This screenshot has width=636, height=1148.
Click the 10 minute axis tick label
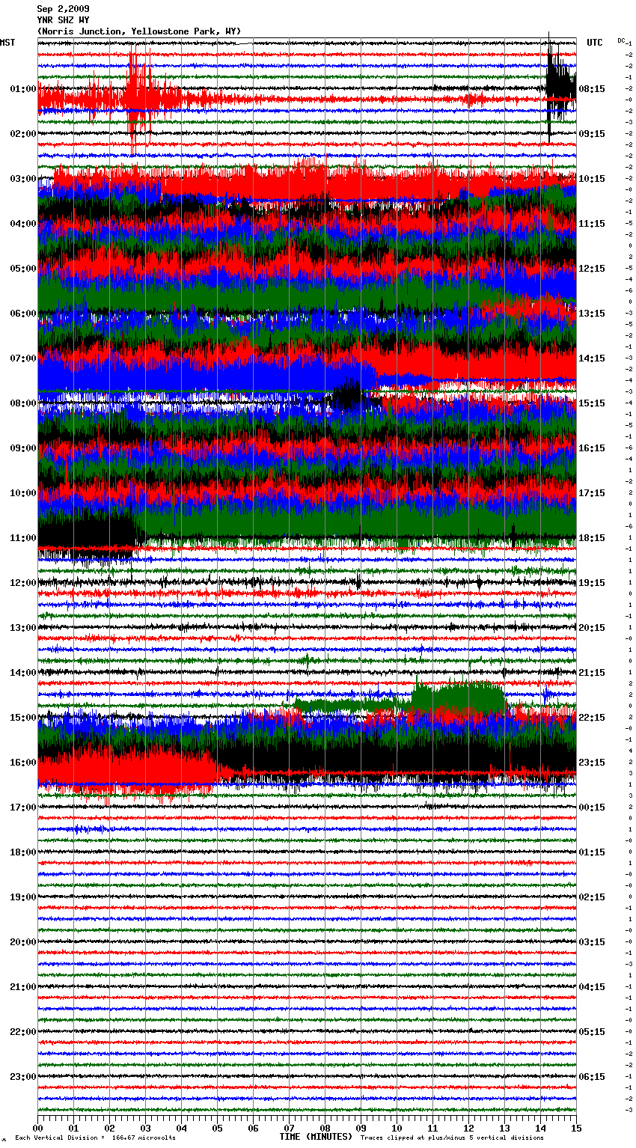click(x=397, y=1128)
